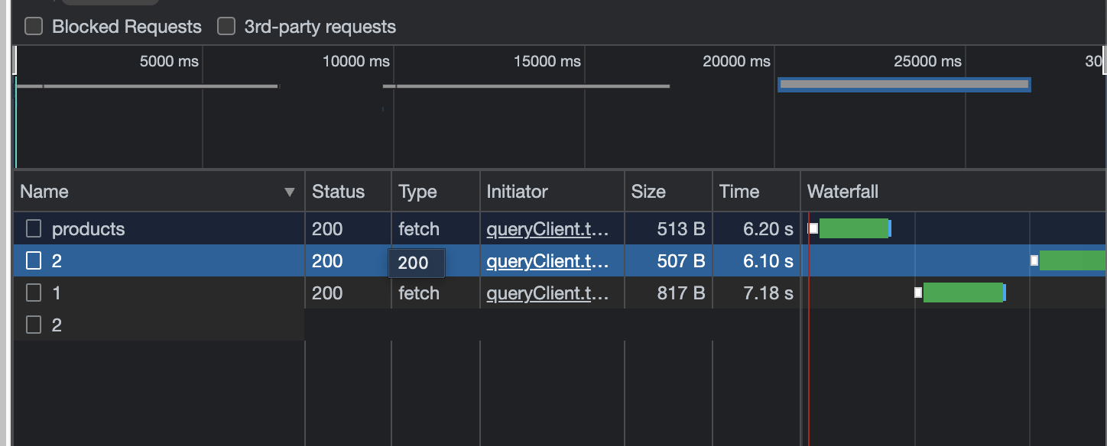Open queryClient initiator link for request 1

[x=548, y=293]
